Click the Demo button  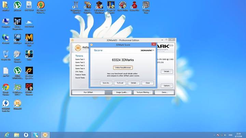pyautogui.click(x=164, y=92)
